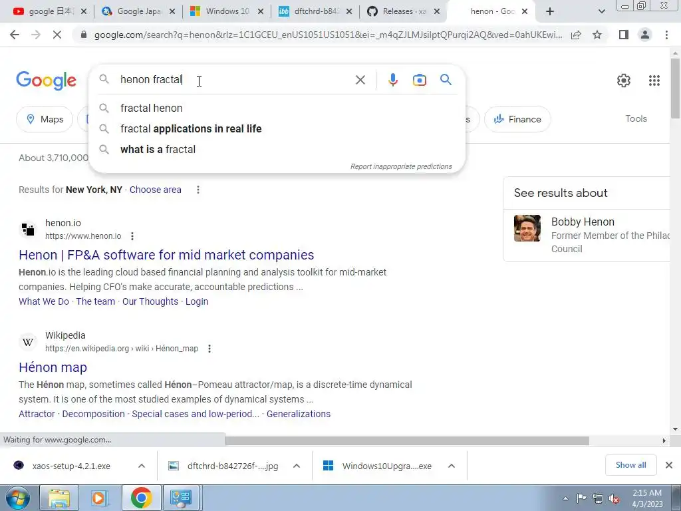
Task: Open the Attractor sitelink
Action: click(x=37, y=414)
